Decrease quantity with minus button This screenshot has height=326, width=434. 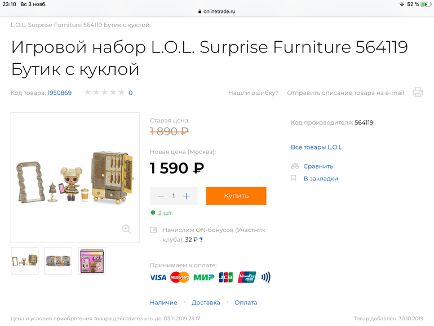pos(161,196)
